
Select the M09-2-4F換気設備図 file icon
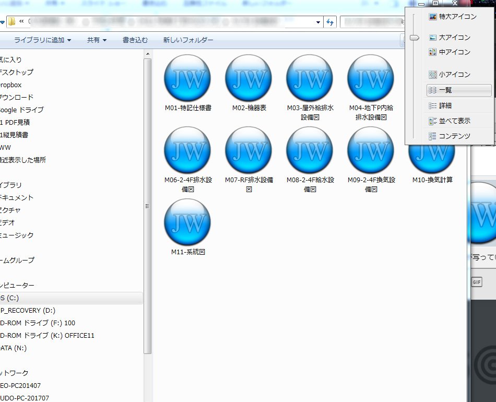(x=371, y=150)
